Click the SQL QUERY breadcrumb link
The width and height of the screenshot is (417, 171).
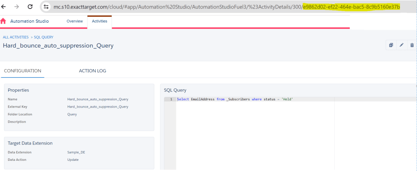click(44, 37)
